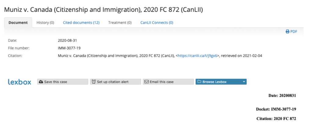Image resolution: width=312 pixels, height=125 pixels.
Task: Switch to the Document tab
Action: point(18,23)
